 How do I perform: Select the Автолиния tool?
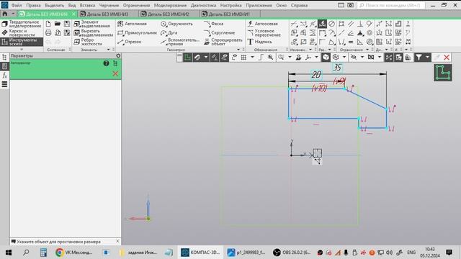pyautogui.click(x=132, y=24)
